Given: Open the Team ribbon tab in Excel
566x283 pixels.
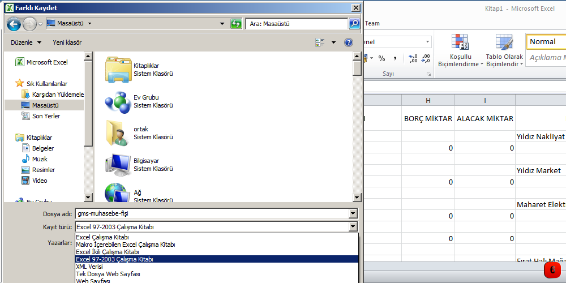Looking at the screenshot, I should point(372,23).
